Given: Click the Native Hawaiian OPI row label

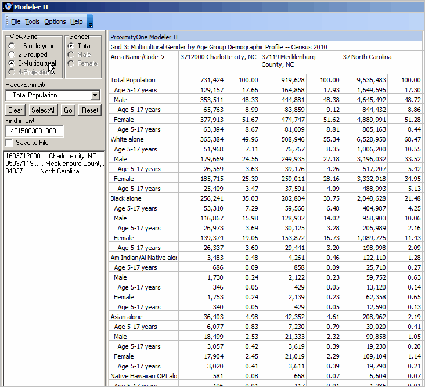Looking at the screenshot, I should pyautogui.click(x=143, y=376).
